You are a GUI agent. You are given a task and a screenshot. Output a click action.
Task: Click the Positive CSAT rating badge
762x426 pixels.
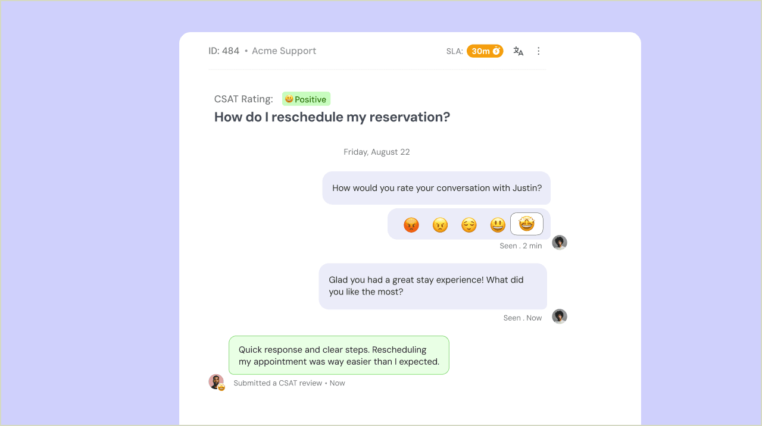pos(306,99)
